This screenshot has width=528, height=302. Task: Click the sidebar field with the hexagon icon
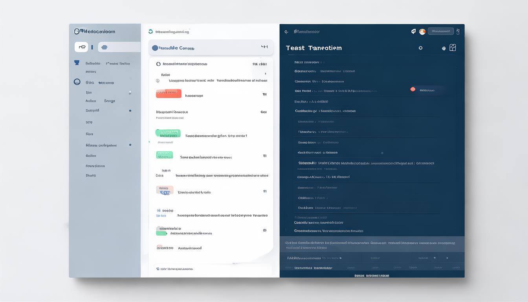119,47
